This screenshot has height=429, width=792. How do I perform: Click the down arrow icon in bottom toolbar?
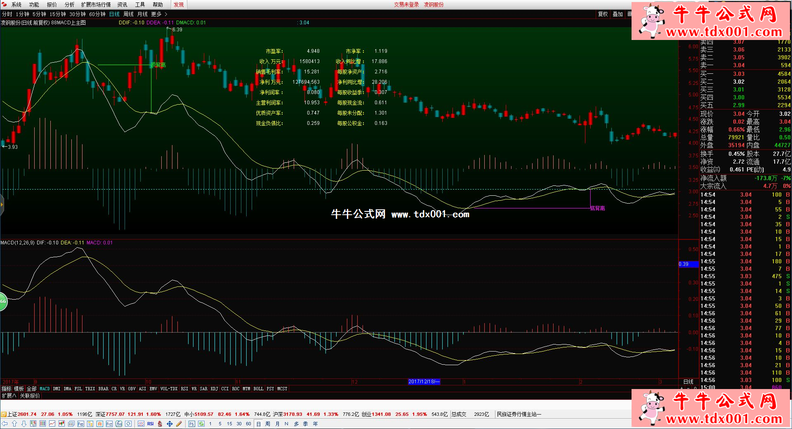[x=24, y=424]
